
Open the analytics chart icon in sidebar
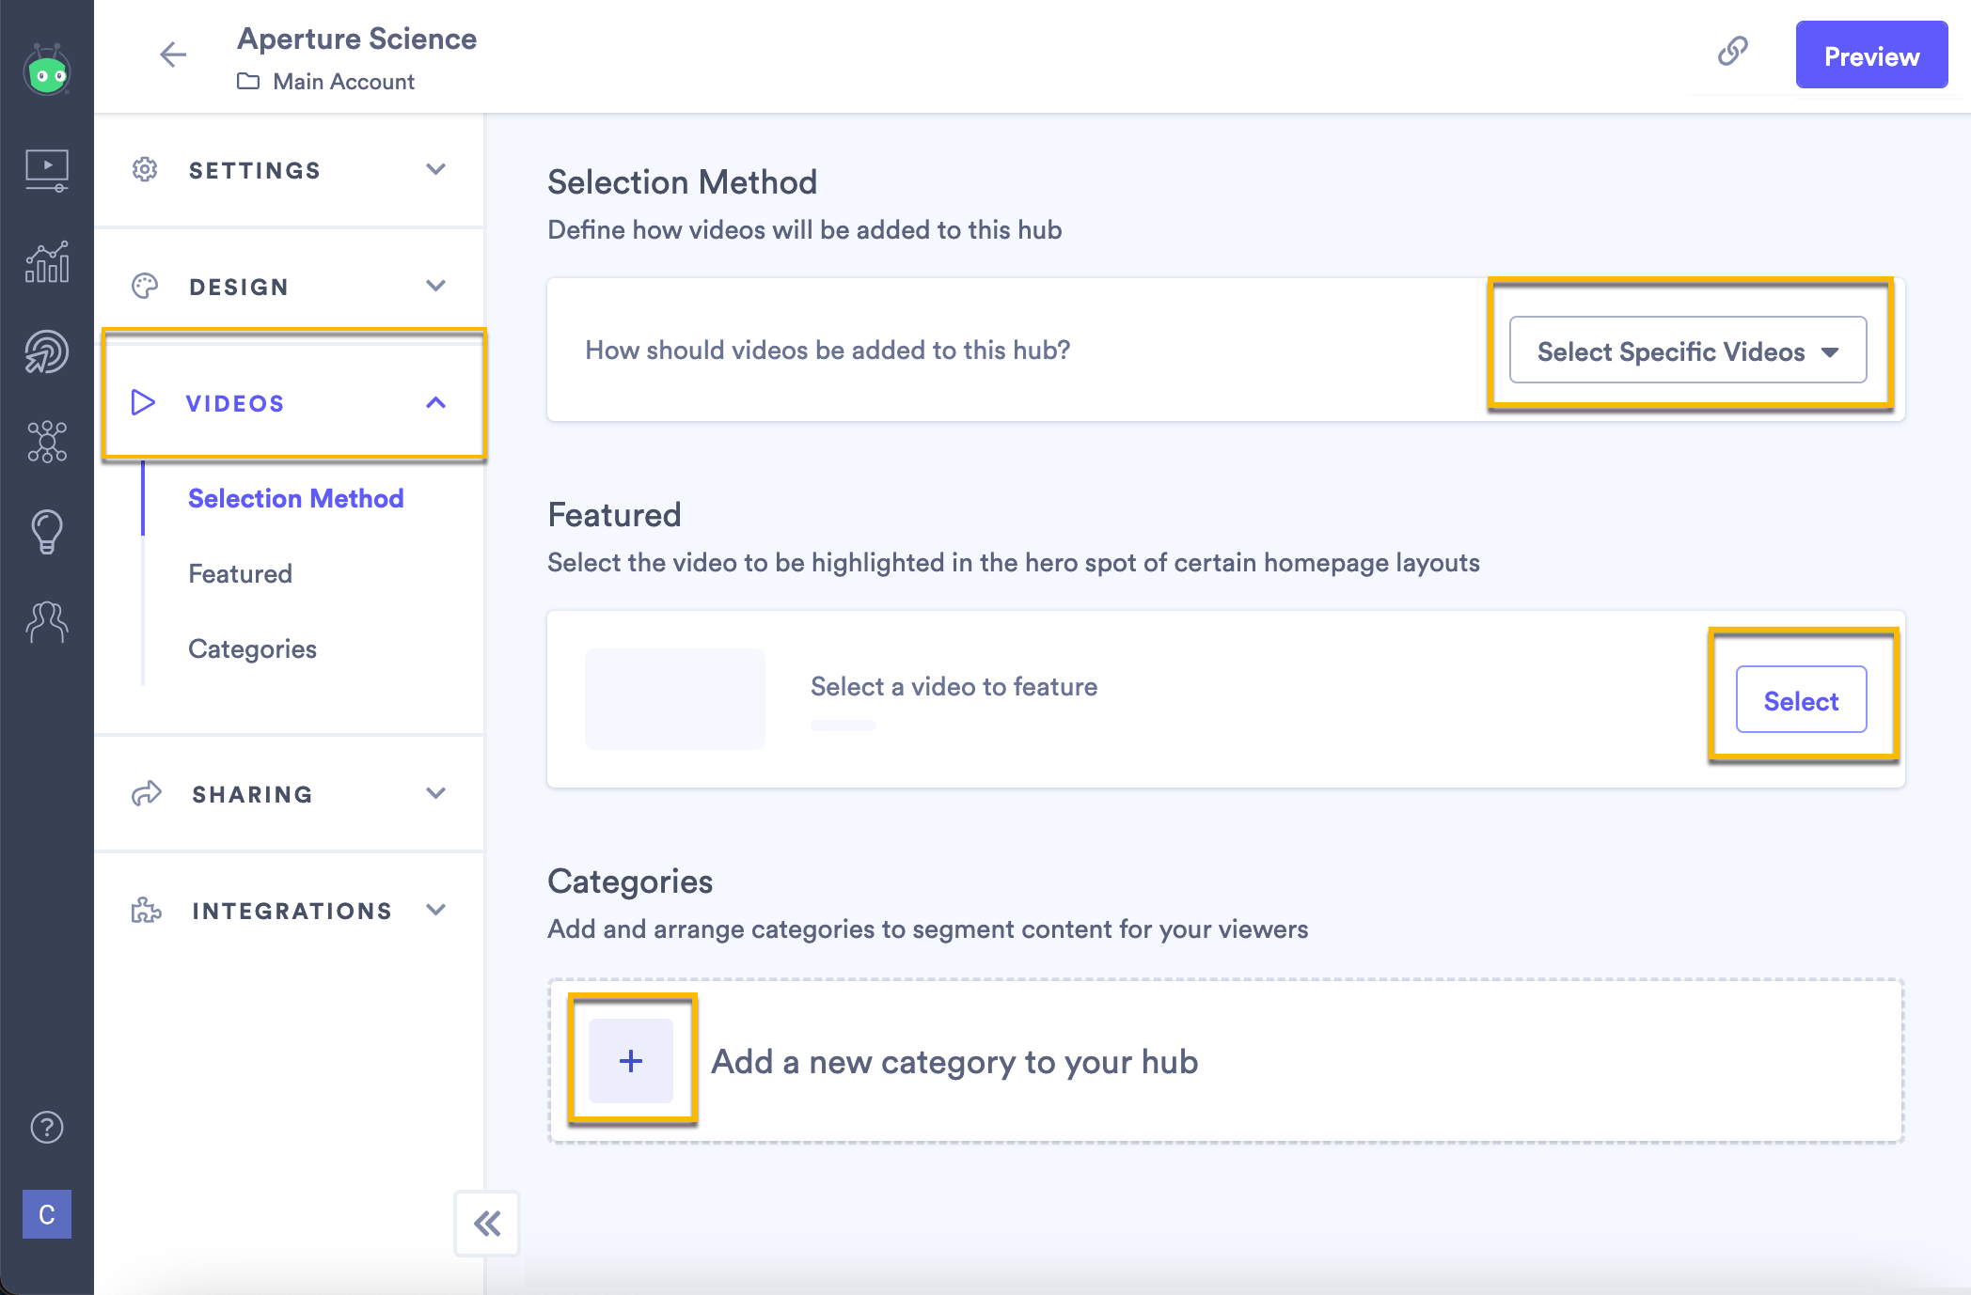pyautogui.click(x=47, y=262)
